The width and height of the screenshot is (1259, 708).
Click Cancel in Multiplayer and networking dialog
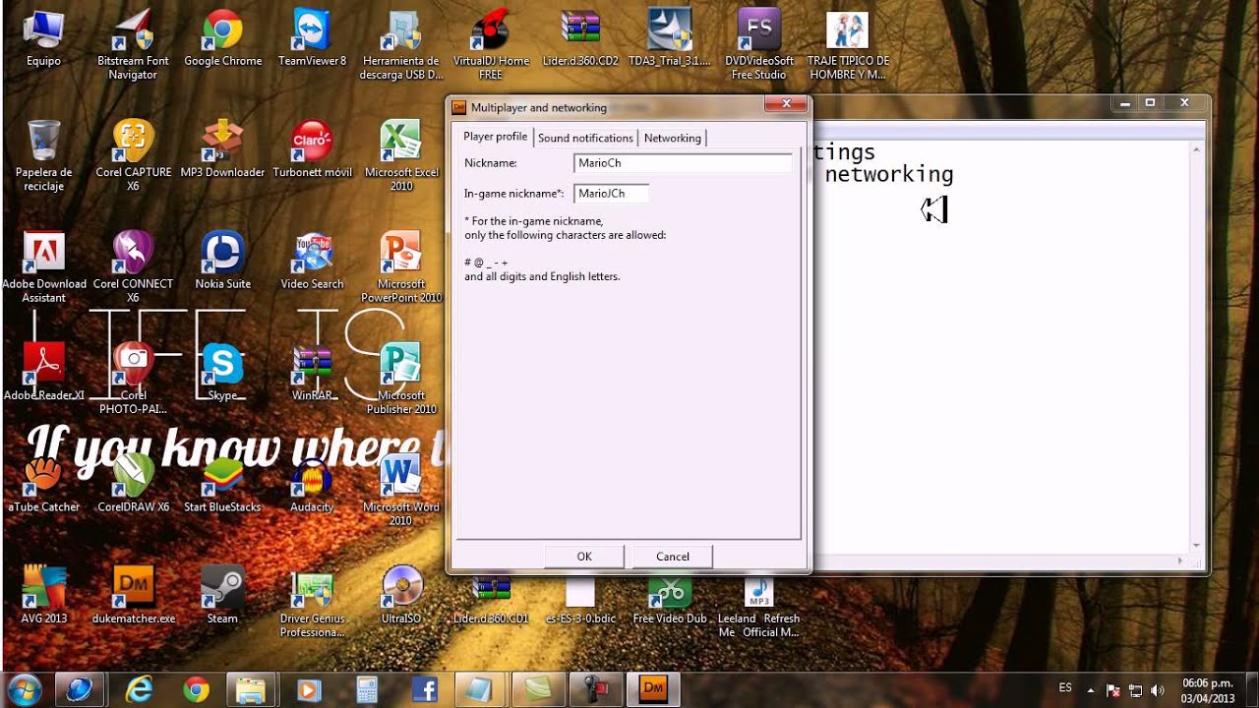coord(673,557)
